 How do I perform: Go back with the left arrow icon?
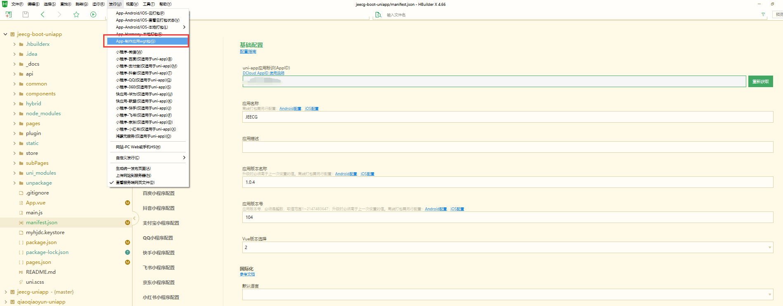(43, 14)
